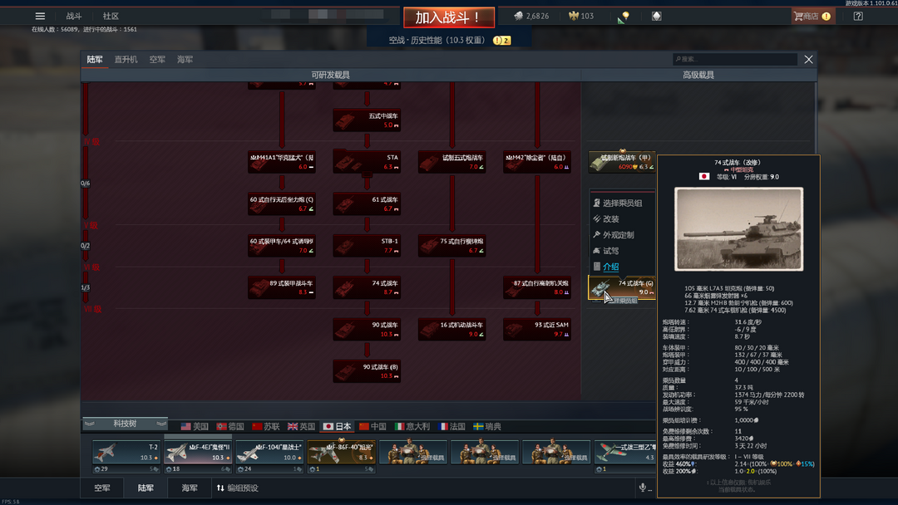898x505 pixels.
Task: Select the STA vehicle group
Action: (367, 162)
